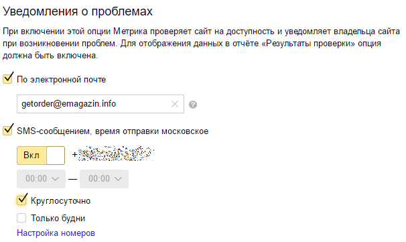Disable the Круглосуточно checkbox
Screen dimensions: 406x242
tap(21, 200)
